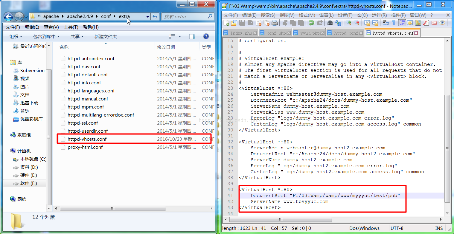Switch to the yyuc.php tab
Screen dimensions: 454x234
coord(310,33)
